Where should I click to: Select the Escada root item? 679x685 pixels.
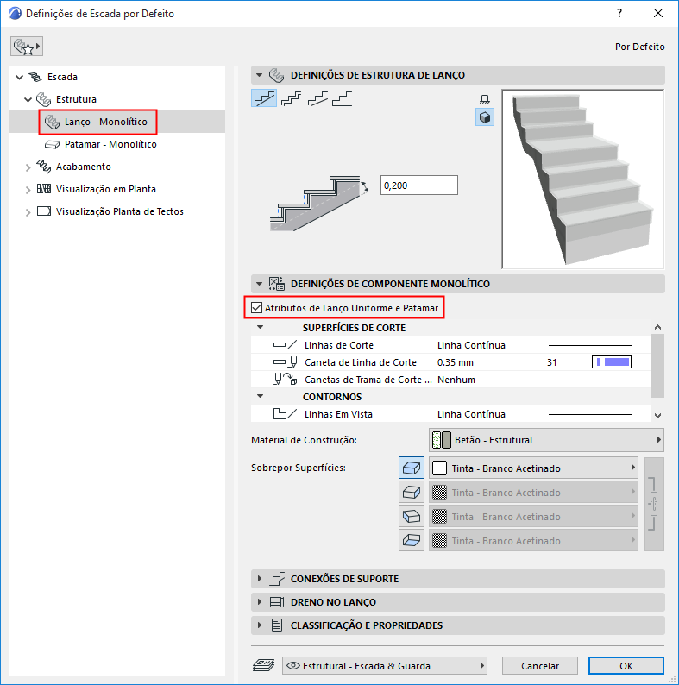[62, 77]
